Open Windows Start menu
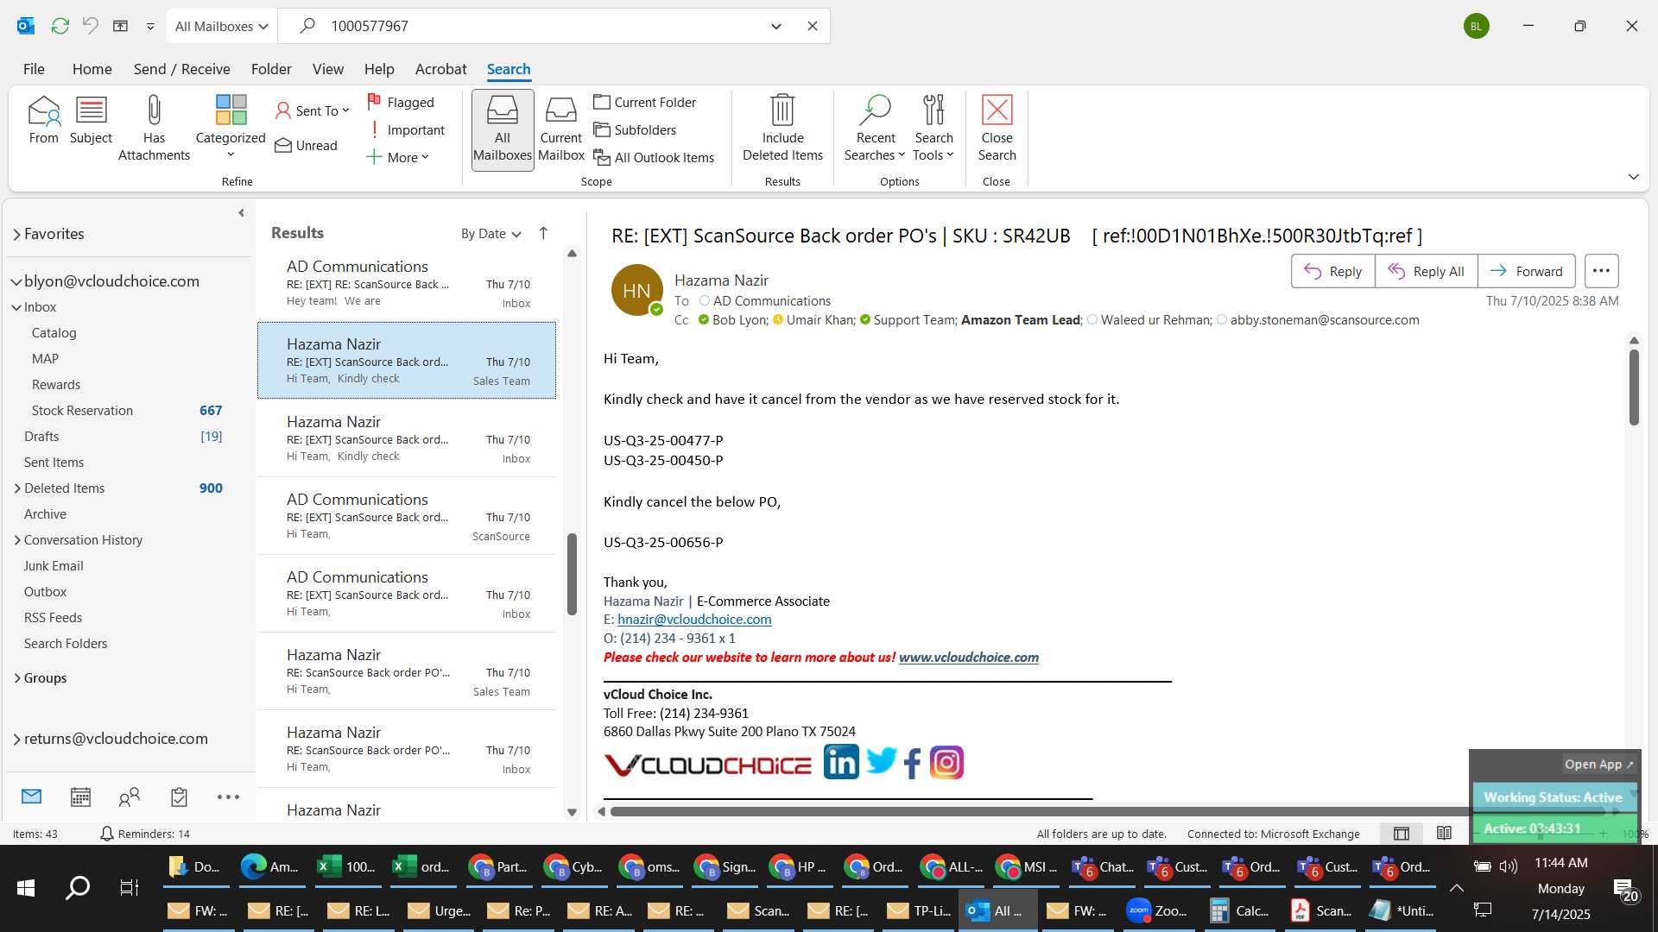The image size is (1658, 932). [26, 887]
